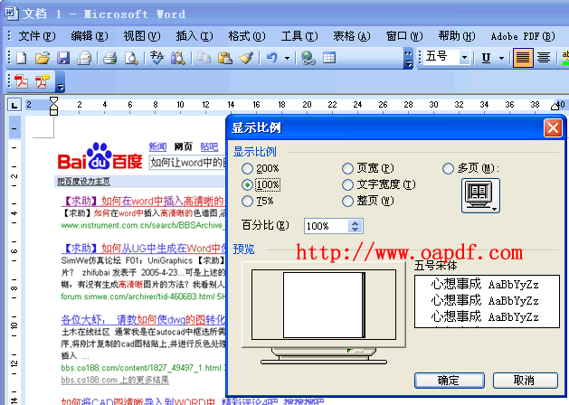Increase the percentage with the spinner up arrow

[356, 222]
